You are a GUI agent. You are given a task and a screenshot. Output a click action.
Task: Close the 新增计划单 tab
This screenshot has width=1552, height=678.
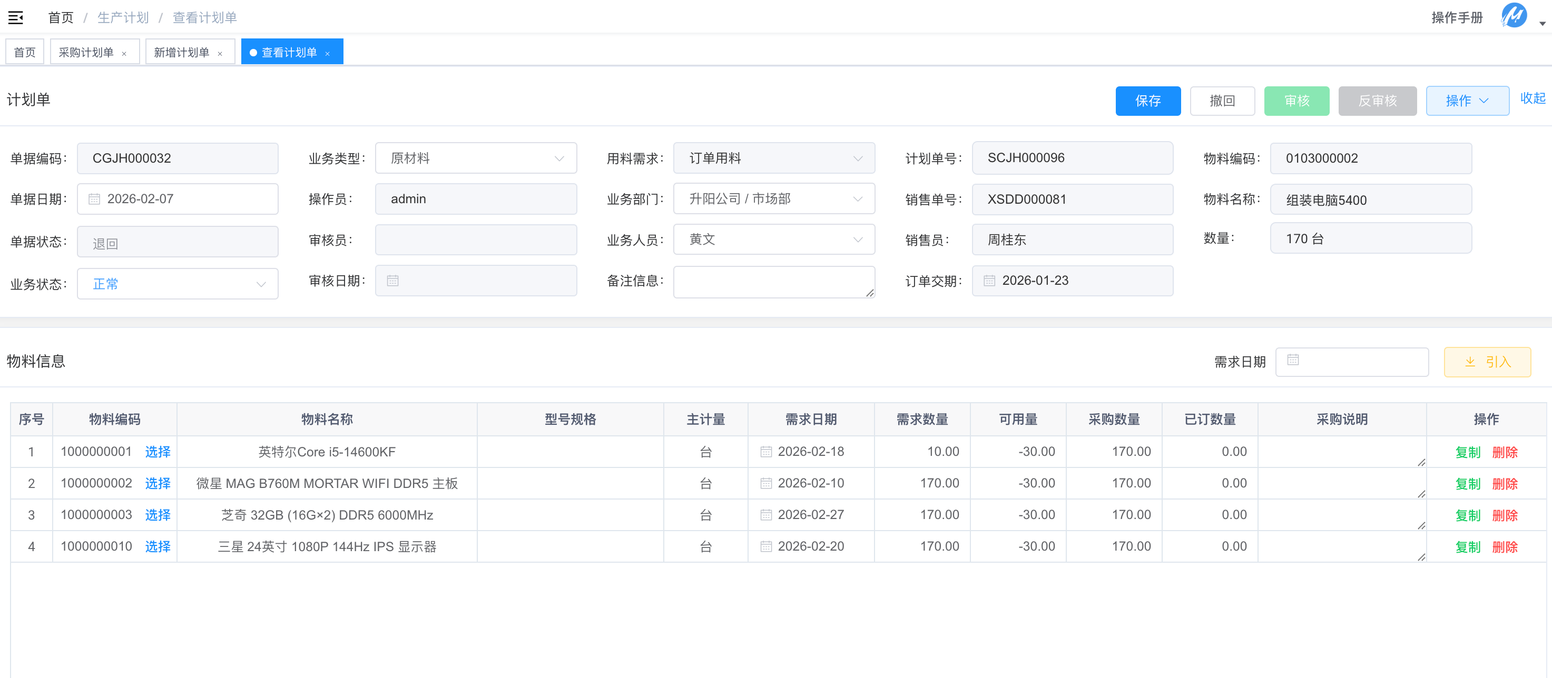tap(220, 54)
